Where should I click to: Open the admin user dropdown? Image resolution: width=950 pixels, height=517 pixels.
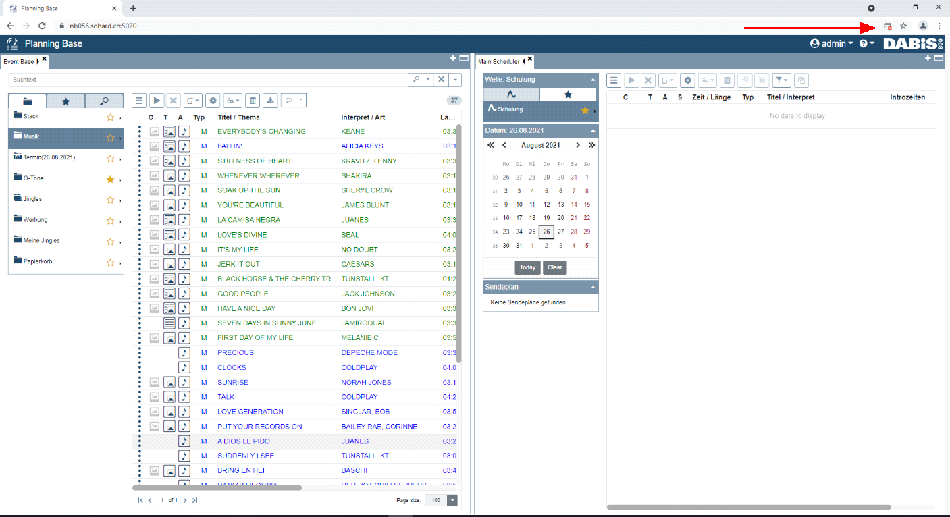(x=832, y=43)
